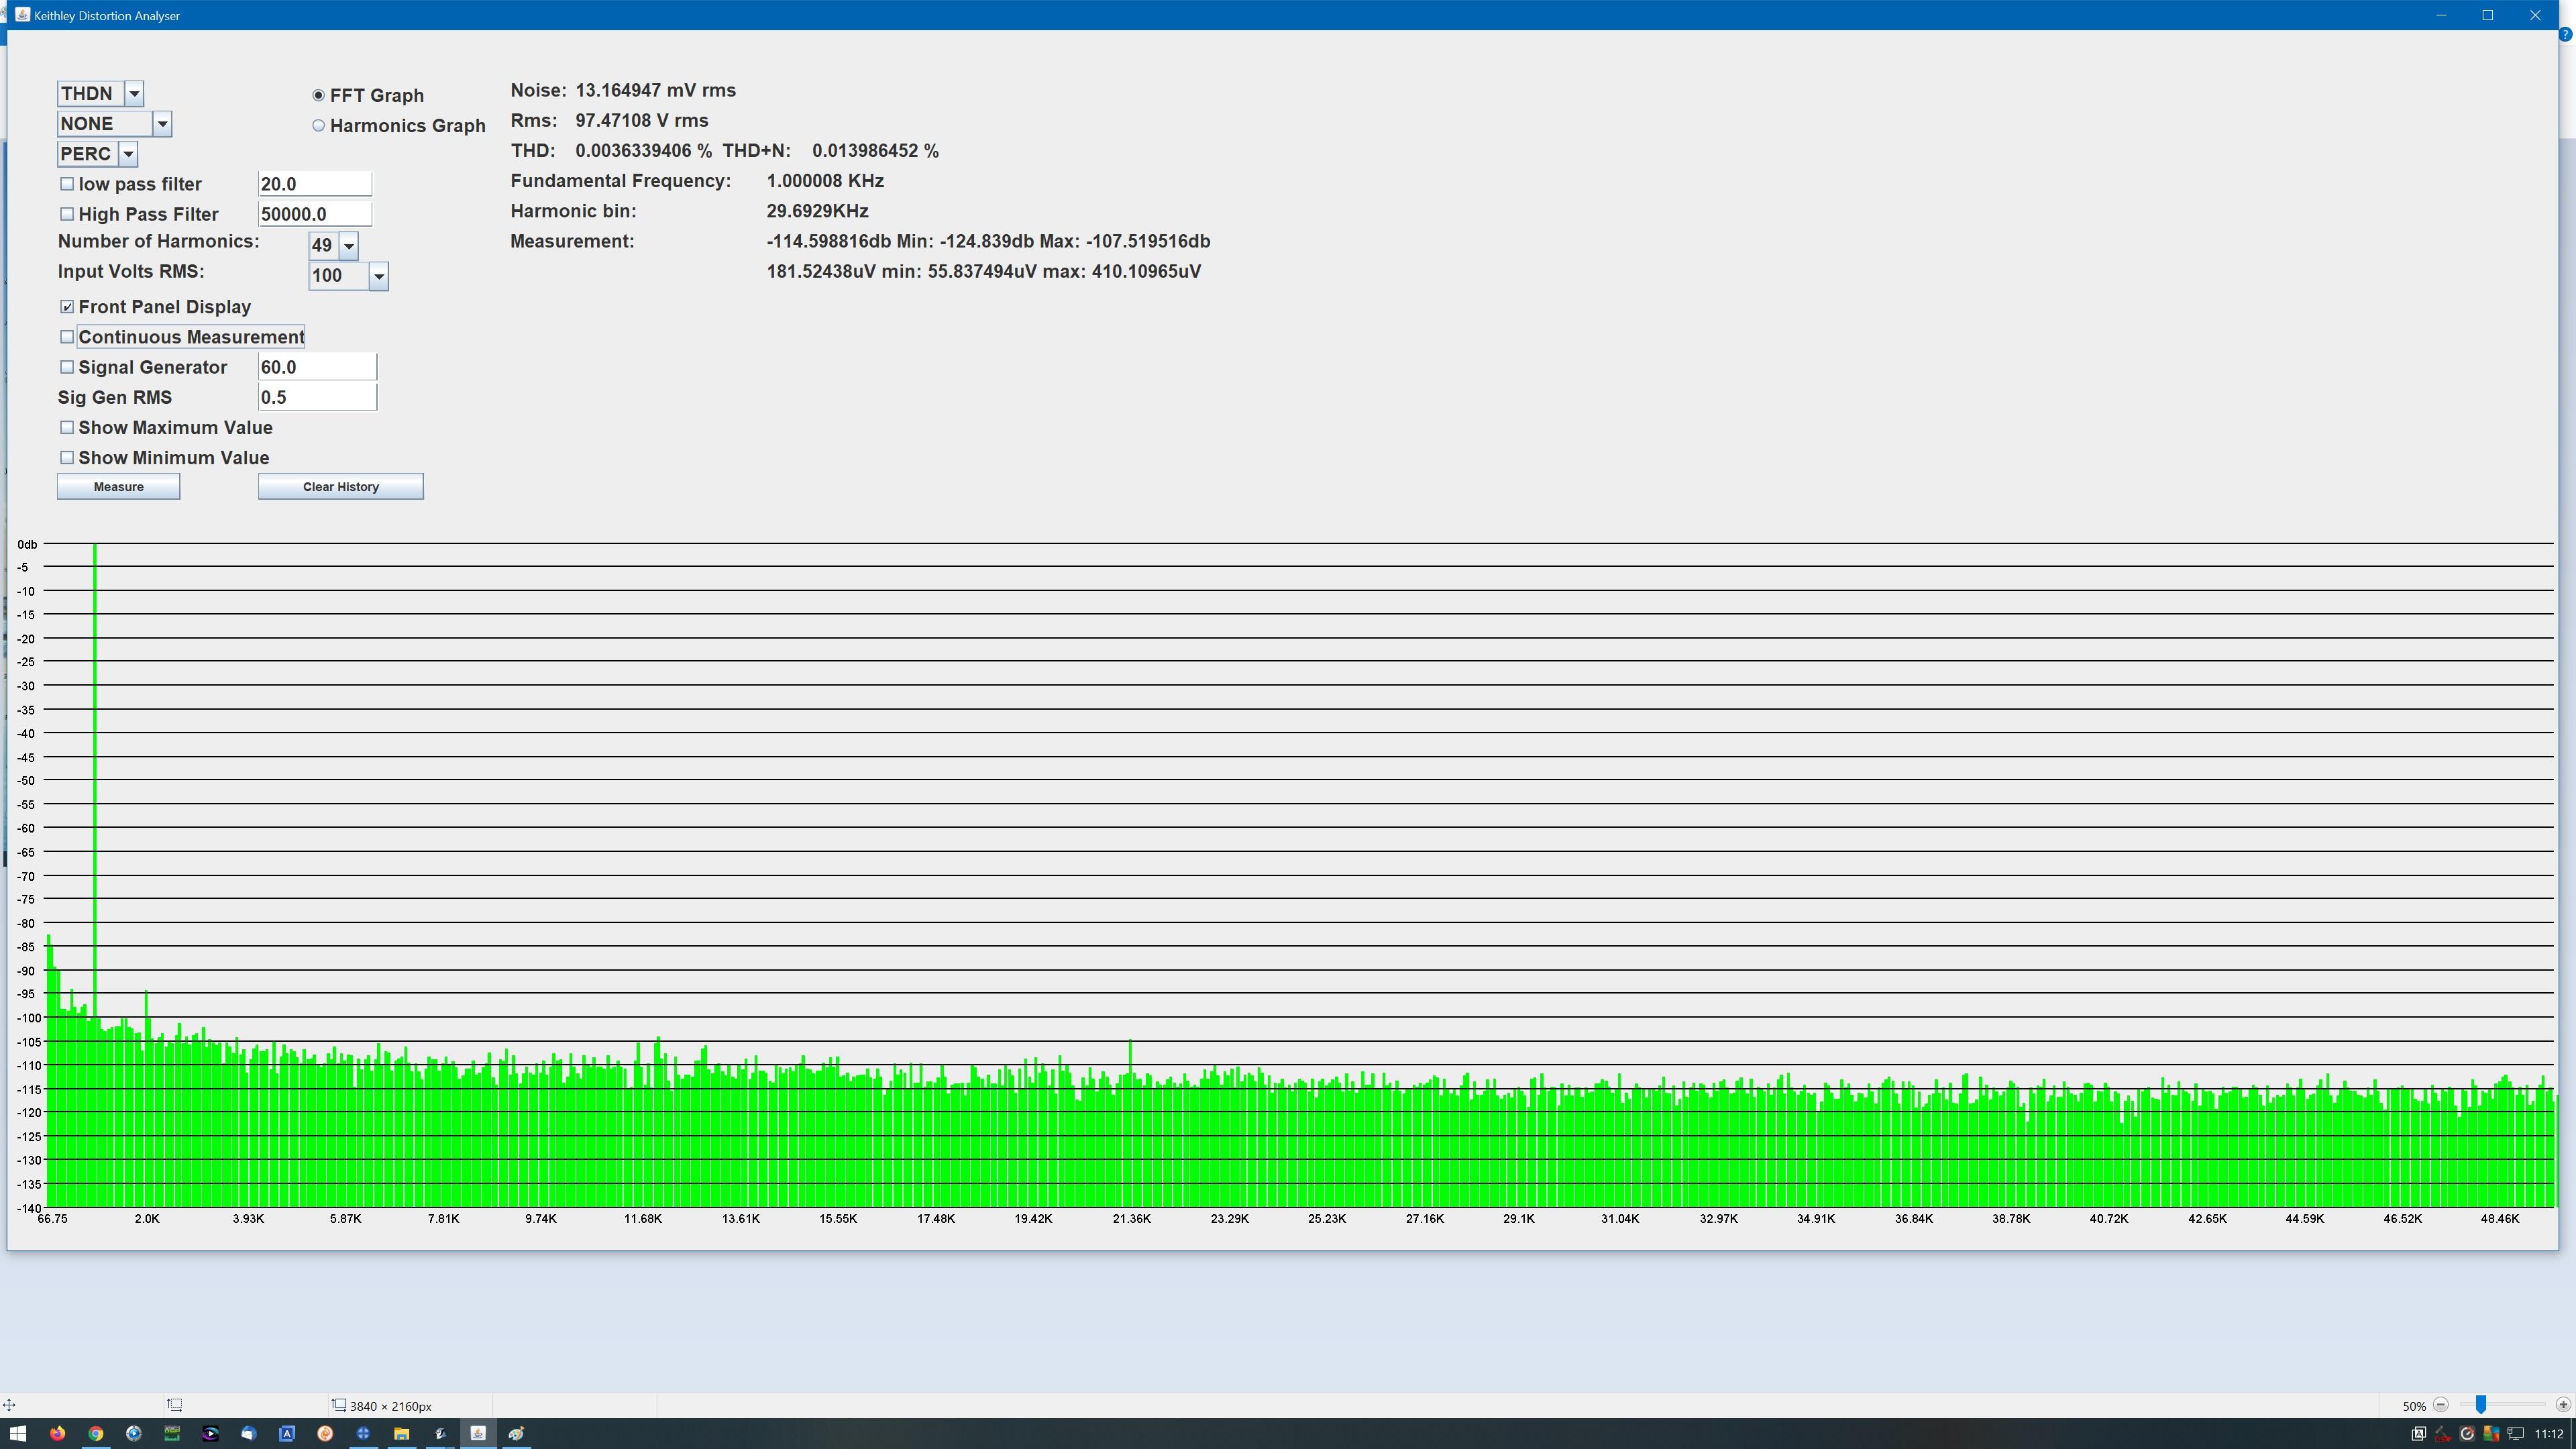Toggle the Continuous Measurement checkbox
2576x1449 pixels.
tap(67, 337)
